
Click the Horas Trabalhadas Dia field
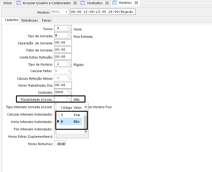tap(63, 85)
